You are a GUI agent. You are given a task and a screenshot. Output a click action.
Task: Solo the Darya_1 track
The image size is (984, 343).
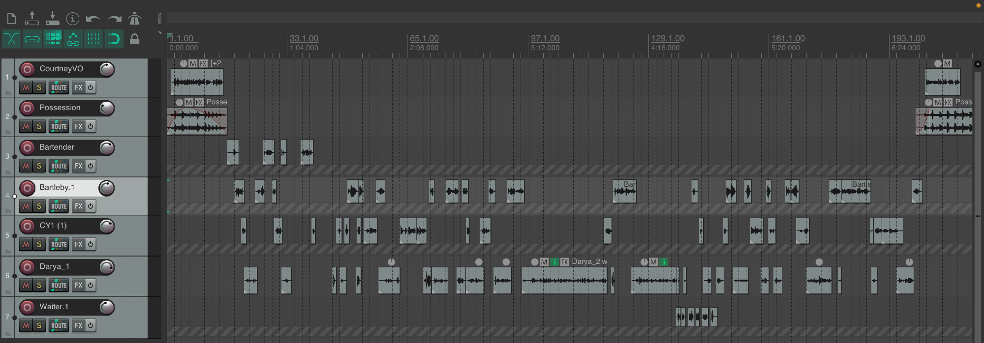point(39,285)
